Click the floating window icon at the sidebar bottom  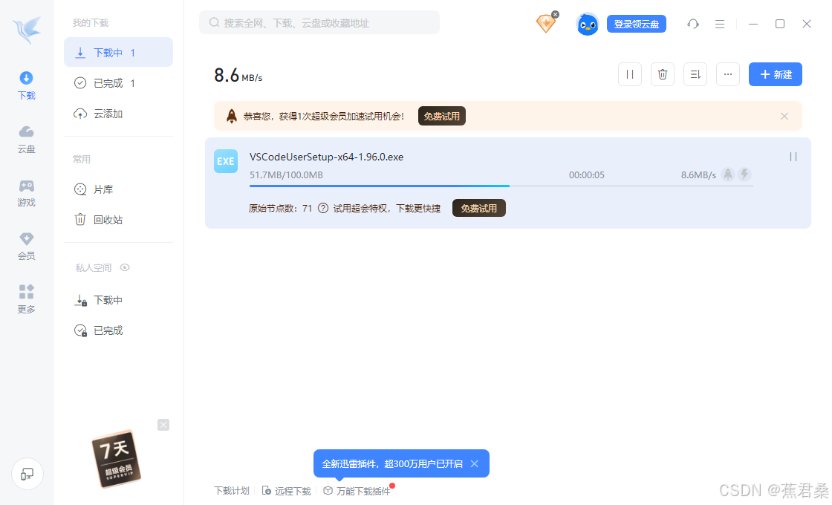(27, 474)
